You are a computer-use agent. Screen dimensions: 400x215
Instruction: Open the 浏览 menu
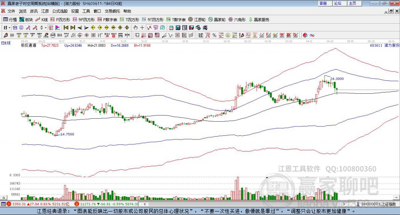[x=22, y=11]
